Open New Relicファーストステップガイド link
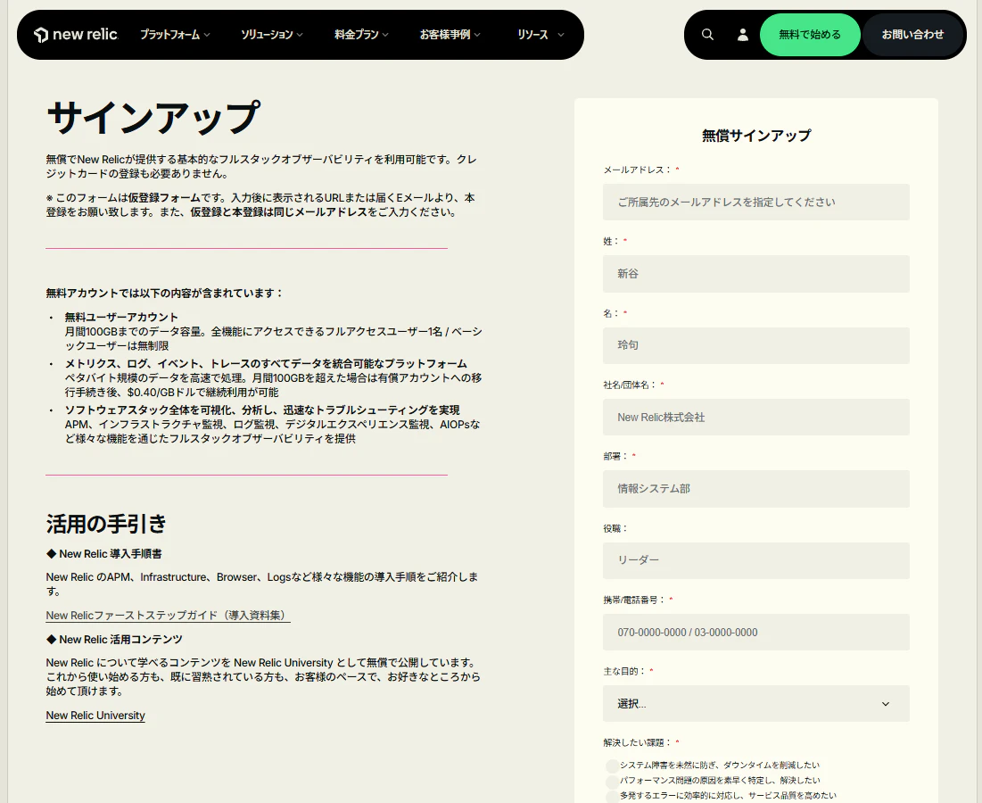The image size is (982, 803). [168, 615]
